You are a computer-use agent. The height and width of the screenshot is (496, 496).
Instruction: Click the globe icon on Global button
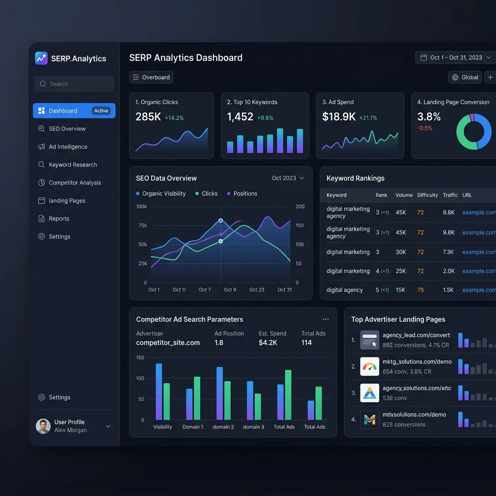[x=455, y=77]
